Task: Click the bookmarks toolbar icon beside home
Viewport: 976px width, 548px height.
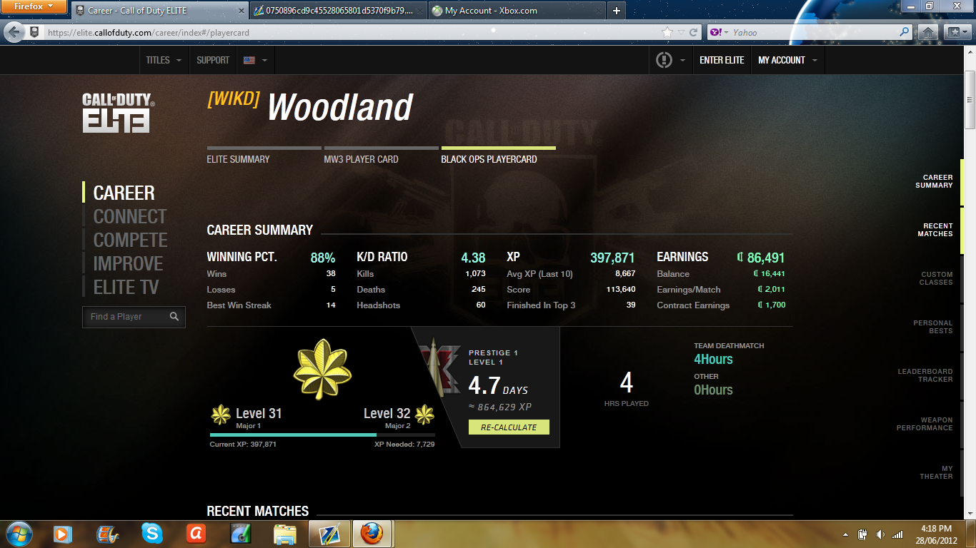Action: coord(956,32)
